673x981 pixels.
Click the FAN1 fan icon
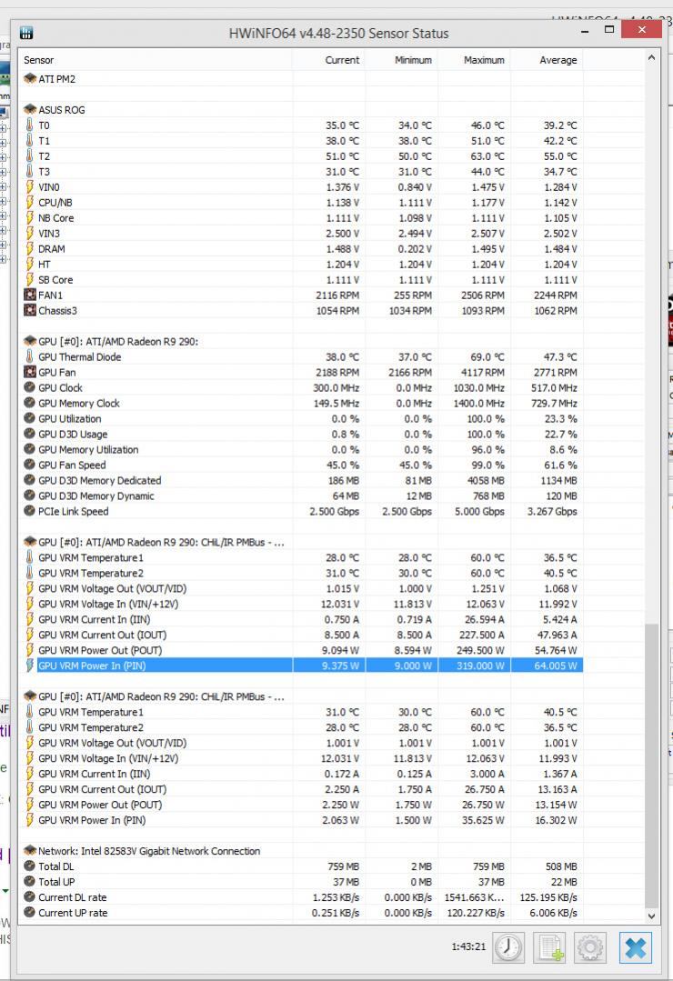pos(29,295)
